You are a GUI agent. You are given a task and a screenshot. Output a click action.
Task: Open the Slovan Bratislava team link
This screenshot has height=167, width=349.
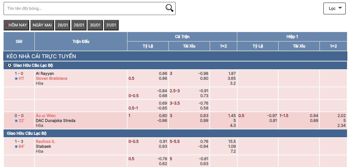coord(51,78)
